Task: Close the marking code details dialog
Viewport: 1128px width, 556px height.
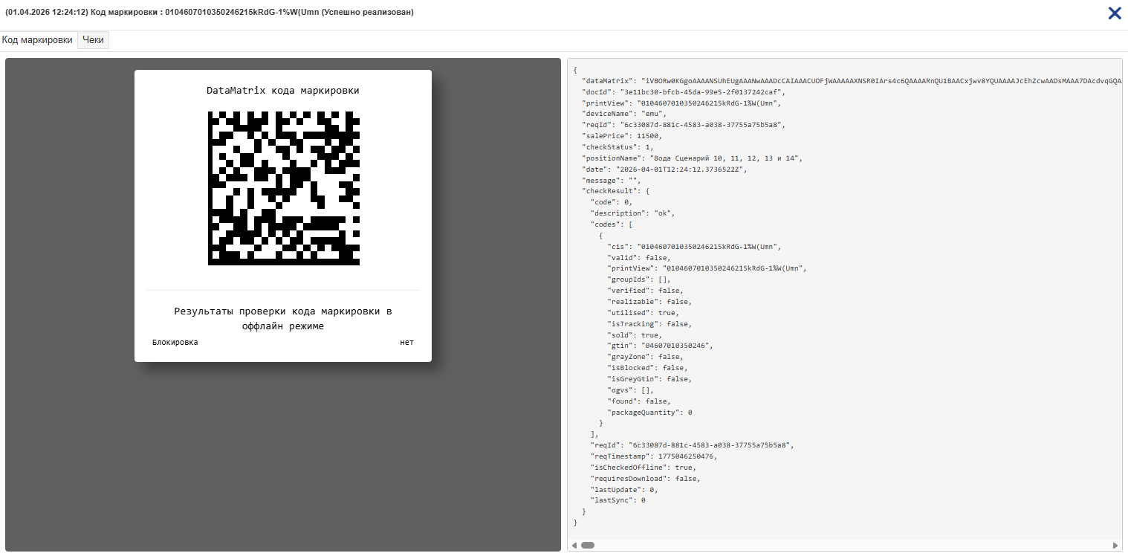Action: click(x=1115, y=13)
